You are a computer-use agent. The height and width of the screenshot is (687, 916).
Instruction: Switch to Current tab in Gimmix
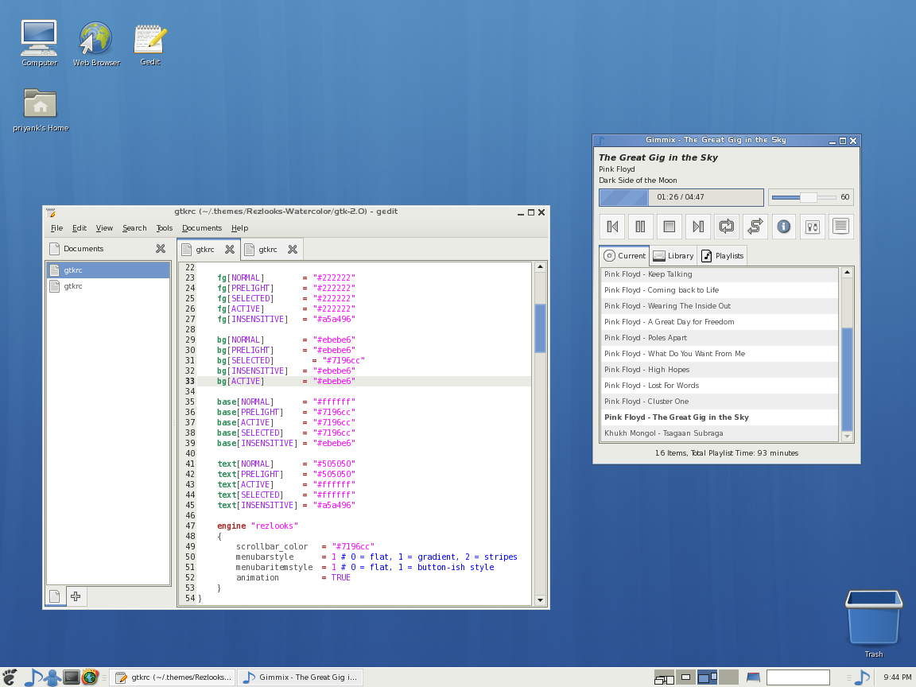(x=624, y=255)
